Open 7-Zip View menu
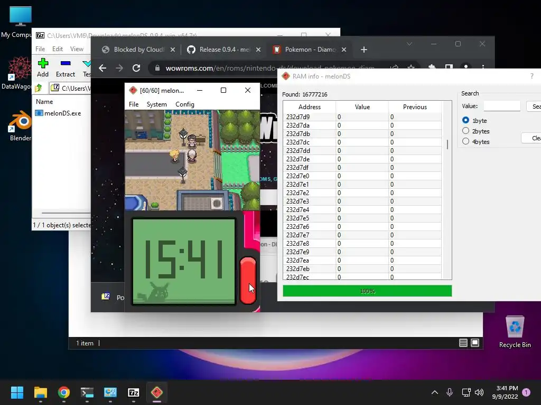This screenshot has height=405, width=541. (77, 49)
